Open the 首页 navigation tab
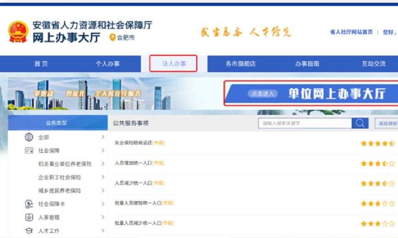The width and height of the screenshot is (398, 238). tap(41, 64)
